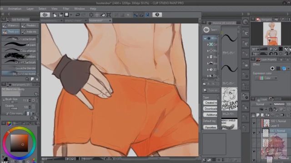Click the zoom-in magnifier in Navigator
Viewport: 291px width, 163px height.
pyautogui.click(x=276, y=49)
